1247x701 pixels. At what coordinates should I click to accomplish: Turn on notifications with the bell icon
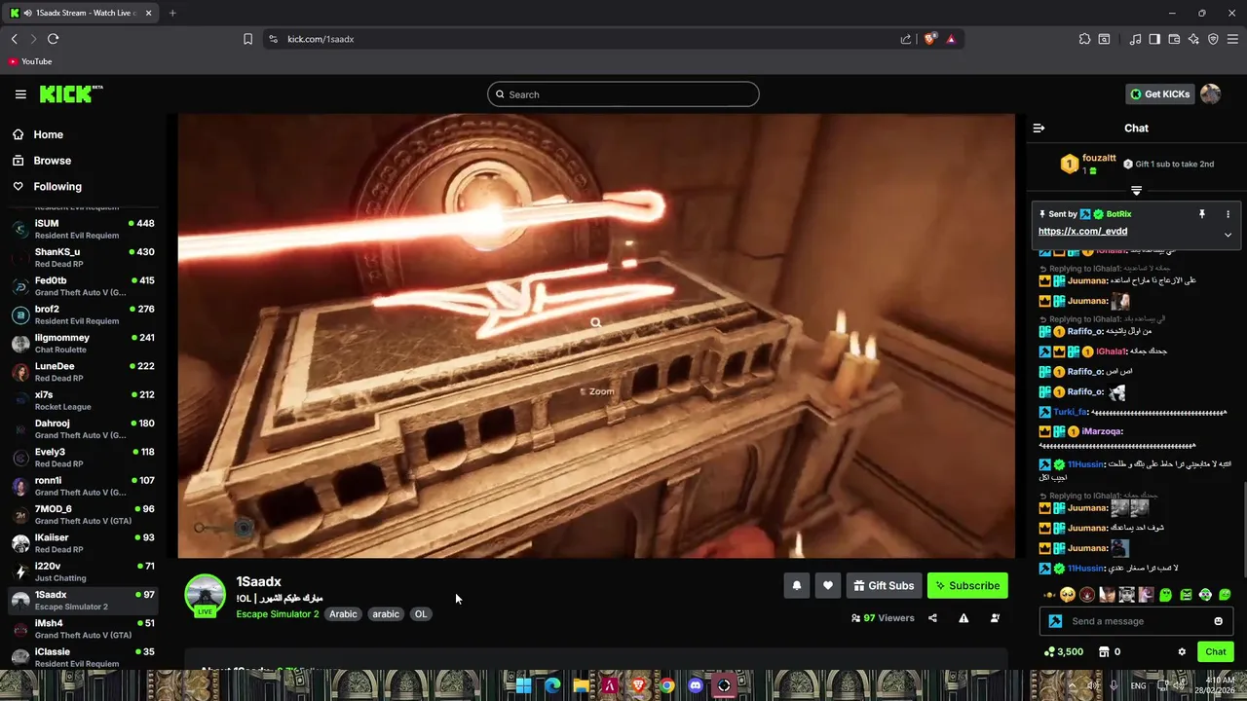click(797, 585)
